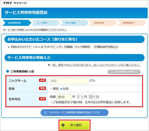Click the bullet icon before the characters link
Image resolution: width=149 pixels, height=131 pixels.
coord(49,65)
